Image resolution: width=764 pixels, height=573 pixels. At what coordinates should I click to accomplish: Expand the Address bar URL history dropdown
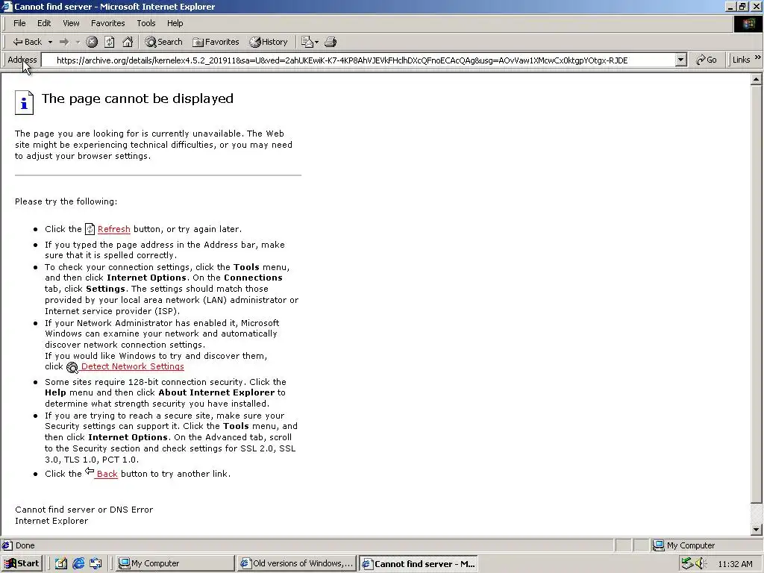pos(680,60)
